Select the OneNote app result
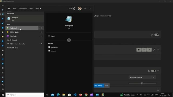This screenshot has height=97, width=173. (22, 36)
